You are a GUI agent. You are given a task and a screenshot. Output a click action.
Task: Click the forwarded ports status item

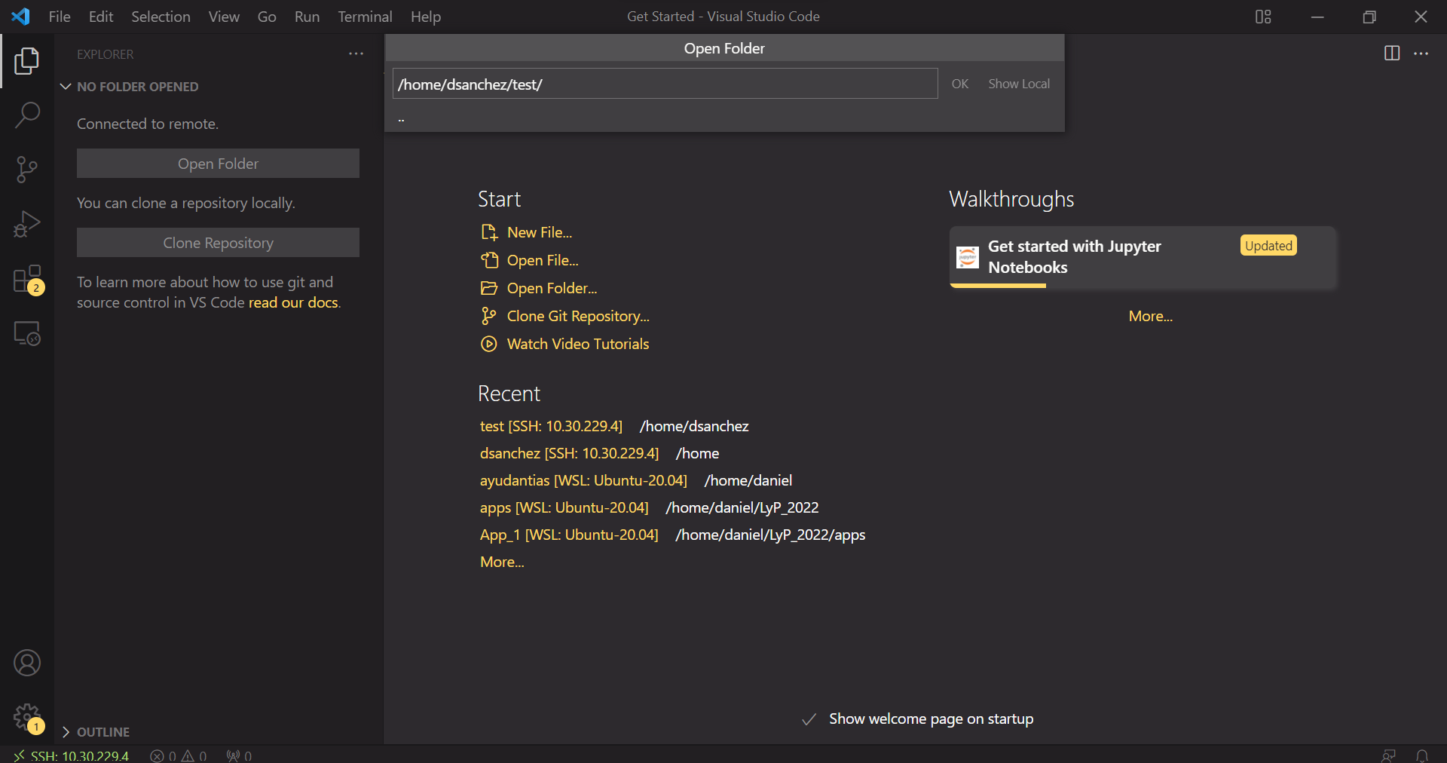coord(239,755)
